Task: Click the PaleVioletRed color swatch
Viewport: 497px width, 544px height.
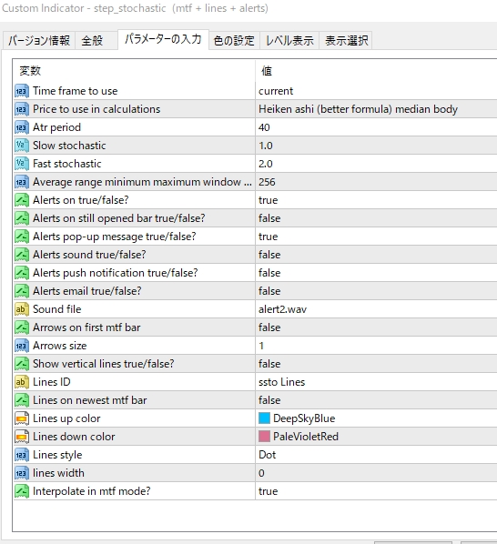Action: [x=264, y=437]
